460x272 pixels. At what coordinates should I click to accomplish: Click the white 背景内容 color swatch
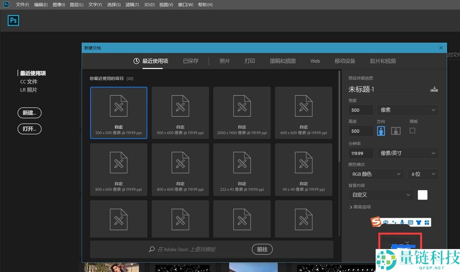point(422,195)
